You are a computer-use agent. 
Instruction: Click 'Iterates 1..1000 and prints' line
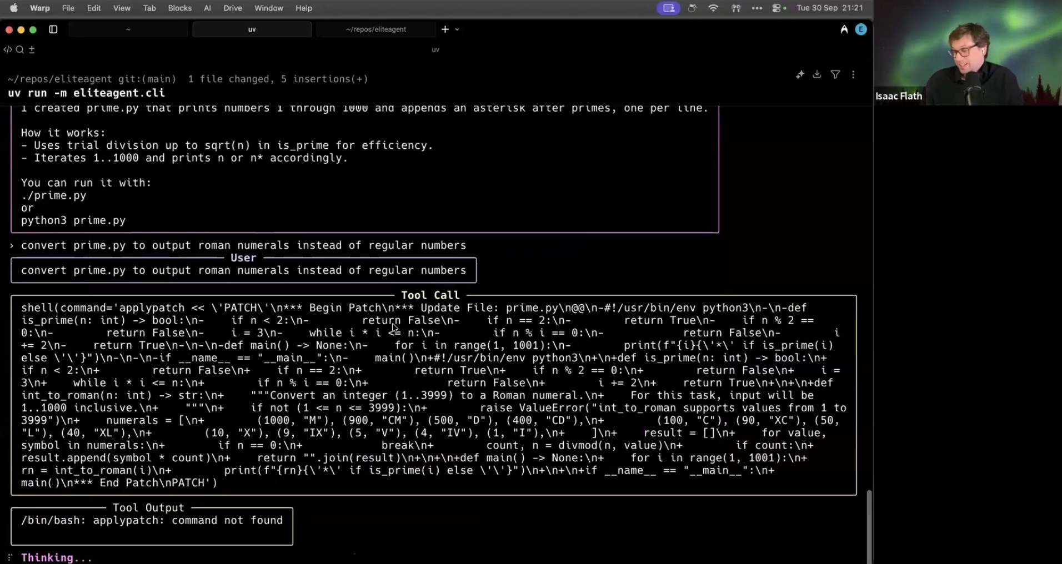coord(184,158)
